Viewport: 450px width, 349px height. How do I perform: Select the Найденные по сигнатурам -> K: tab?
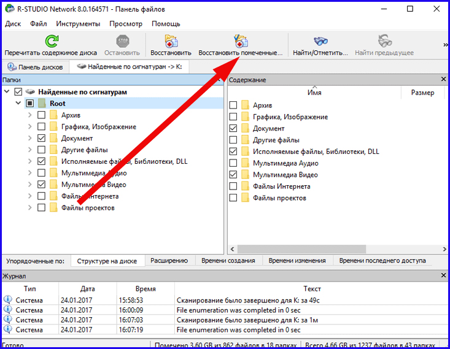pos(130,67)
